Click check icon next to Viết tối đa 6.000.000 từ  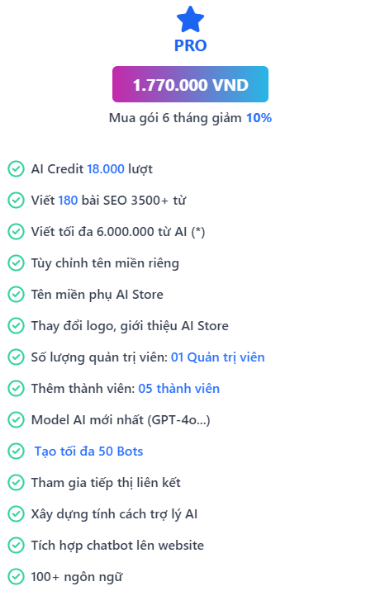pyautogui.click(x=16, y=231)
